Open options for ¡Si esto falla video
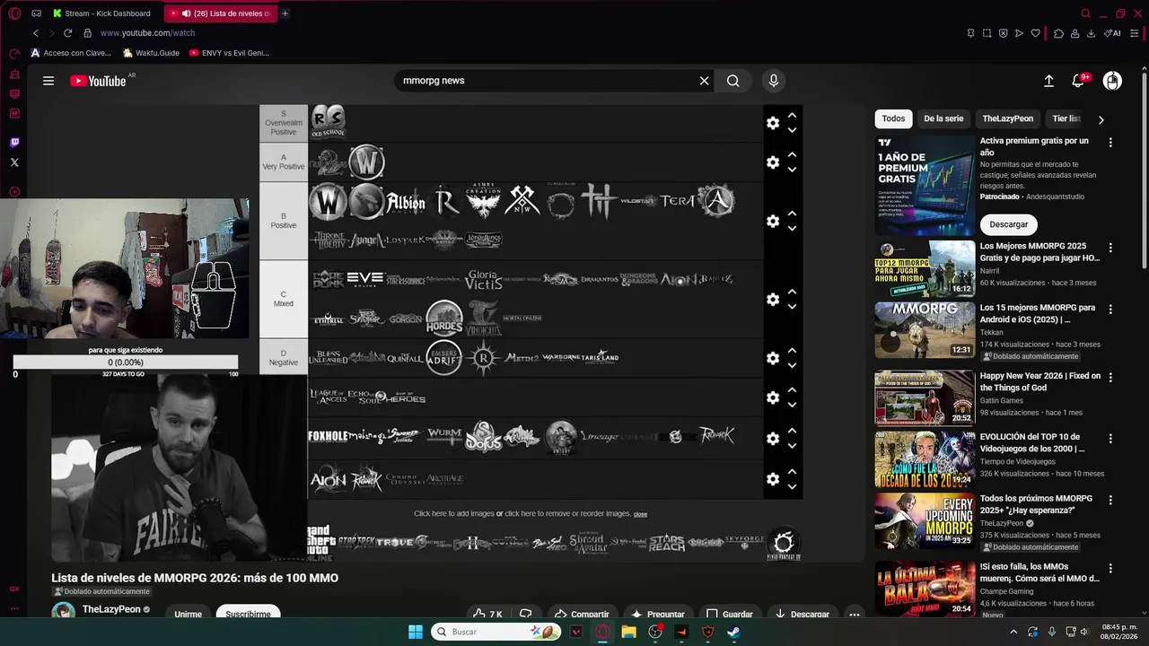Screen dimensions: 1149x646 [1110, 569]
